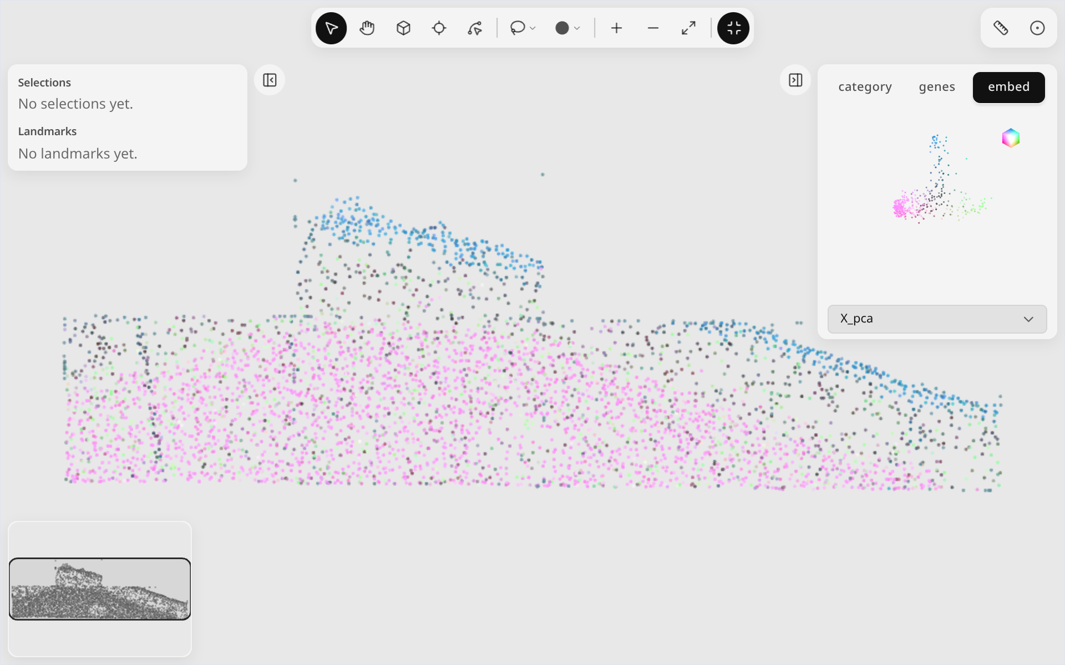Viewport: 1065px width, 665px height.
Task: Expand the point circle dropdown chevron
Action: point(577,28)
